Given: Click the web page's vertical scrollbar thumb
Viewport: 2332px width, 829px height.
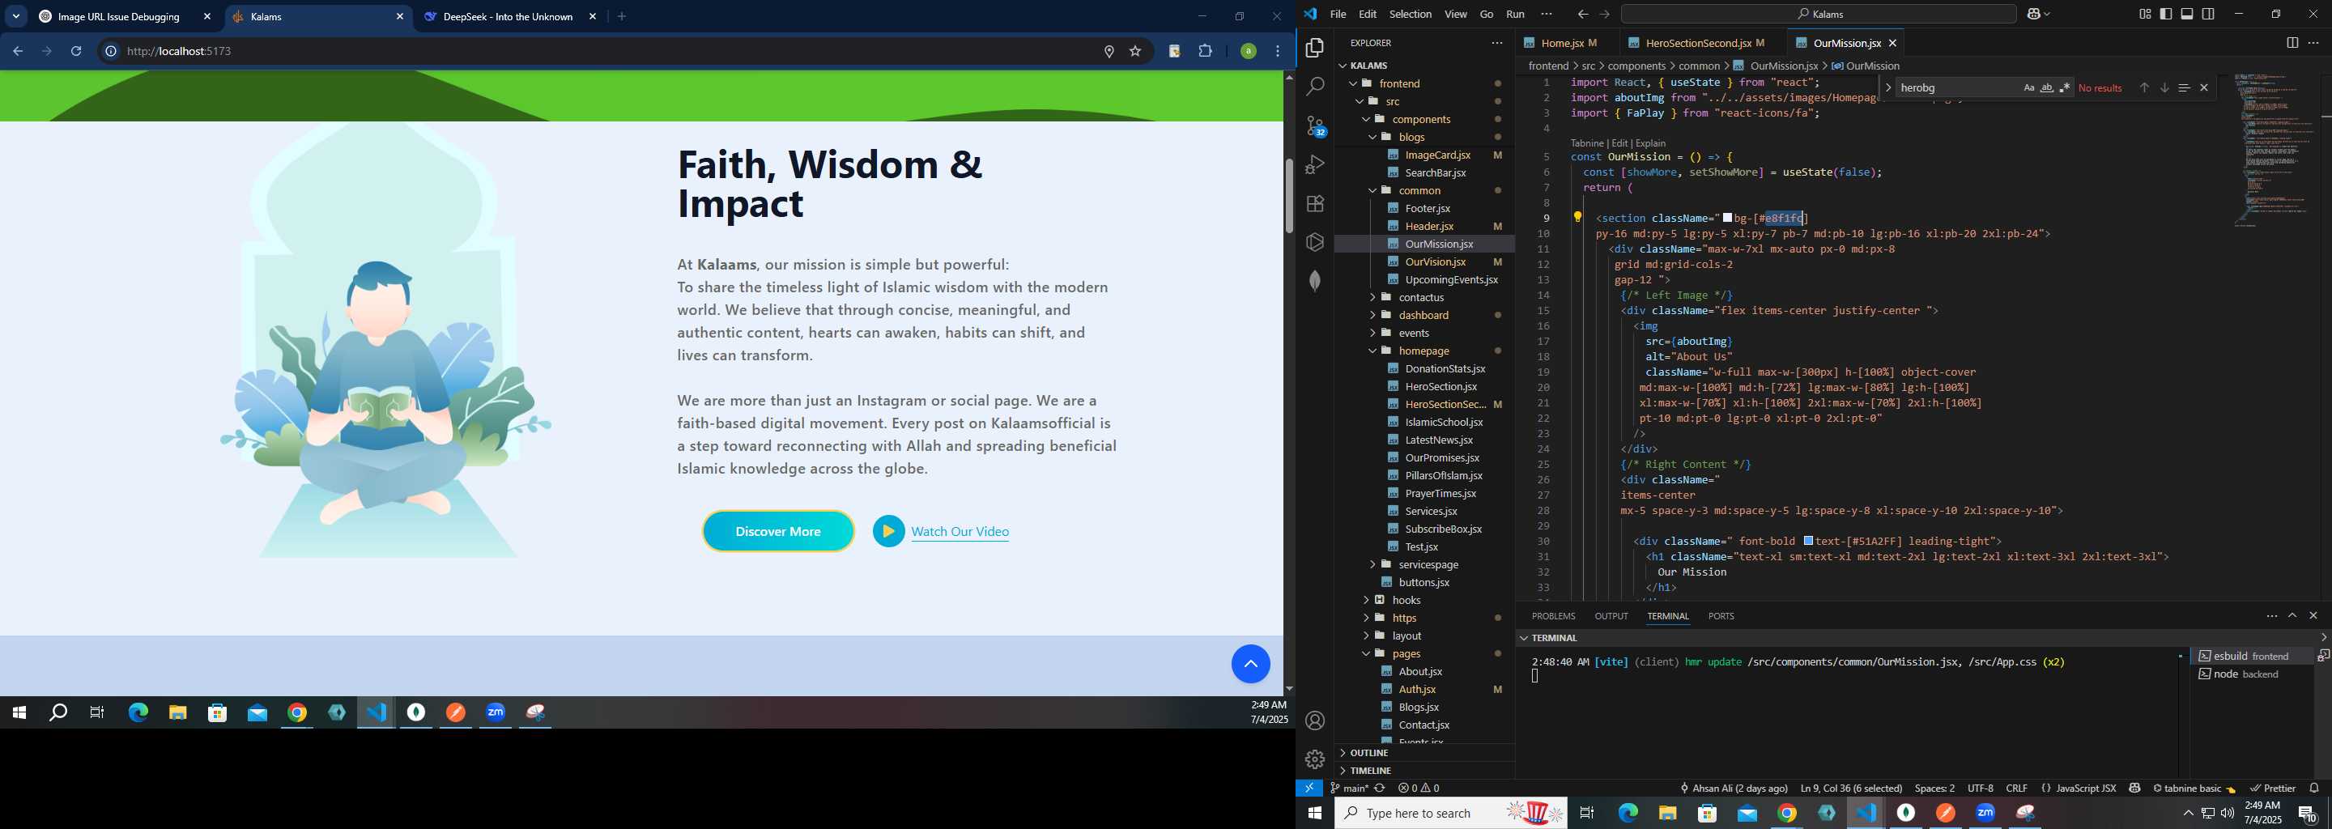Looking at the screenshot, I should (1289, 195).
